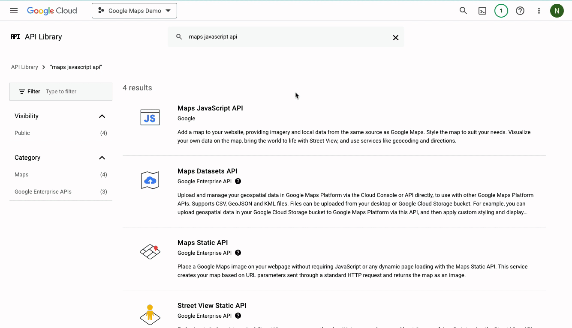This screenshot has height=328, width=572.
Task: Click the help icon beside Maps Static enterprise label
Action: tap(238, 253)
